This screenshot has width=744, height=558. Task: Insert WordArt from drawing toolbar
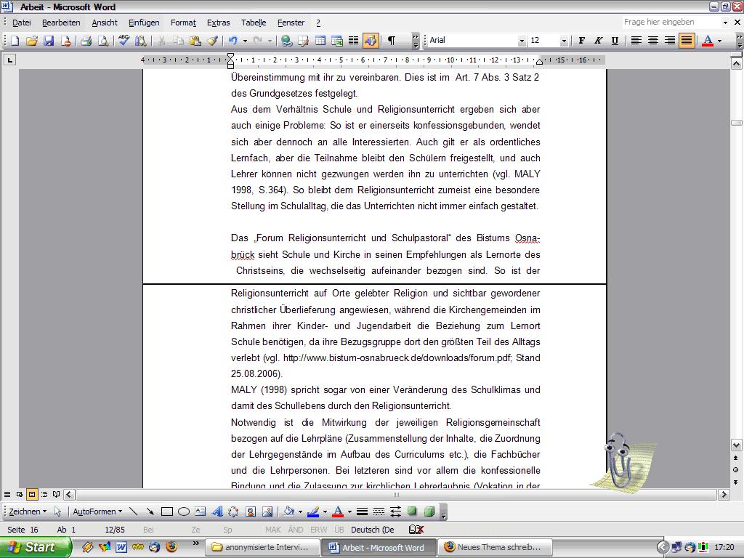point(217,511)
